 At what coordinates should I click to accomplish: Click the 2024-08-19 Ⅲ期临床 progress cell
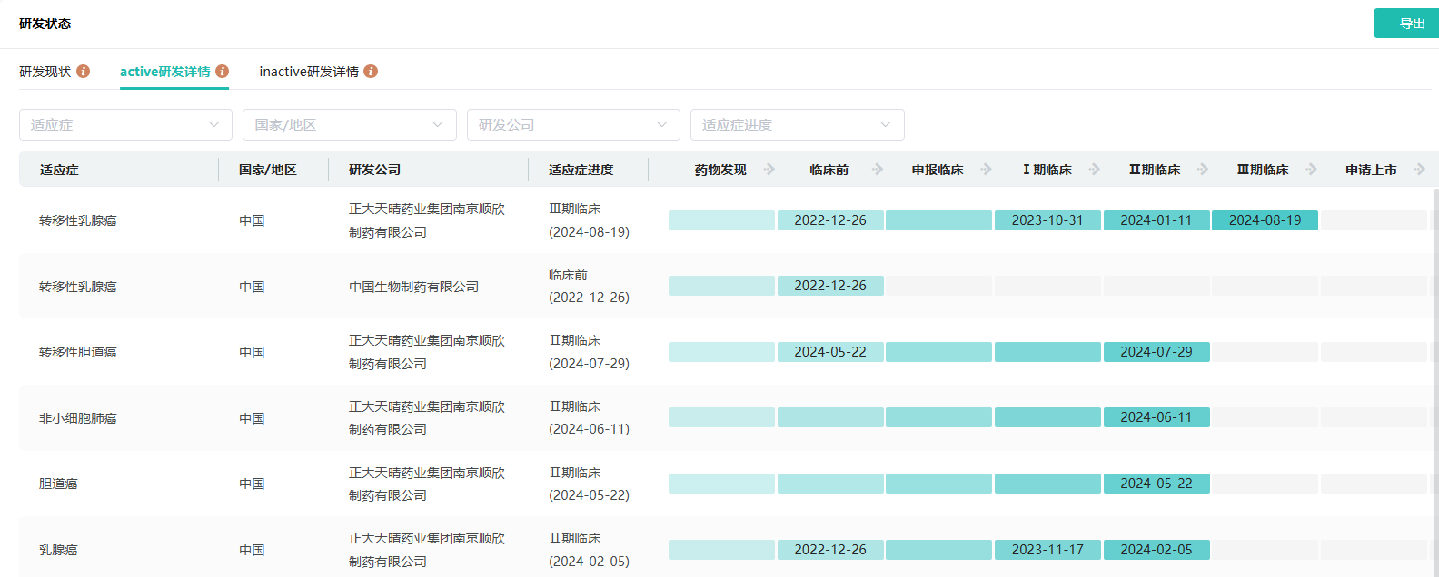[x=1265, y=220]
